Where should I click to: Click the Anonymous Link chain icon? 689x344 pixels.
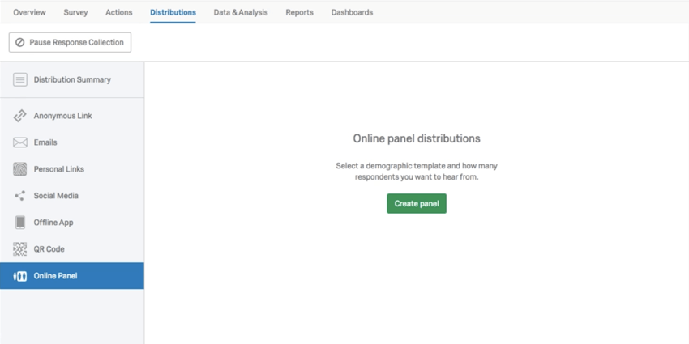[x=19, y=116]
